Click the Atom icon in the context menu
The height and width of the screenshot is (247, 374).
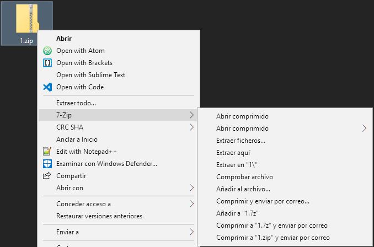click(47, 51)
